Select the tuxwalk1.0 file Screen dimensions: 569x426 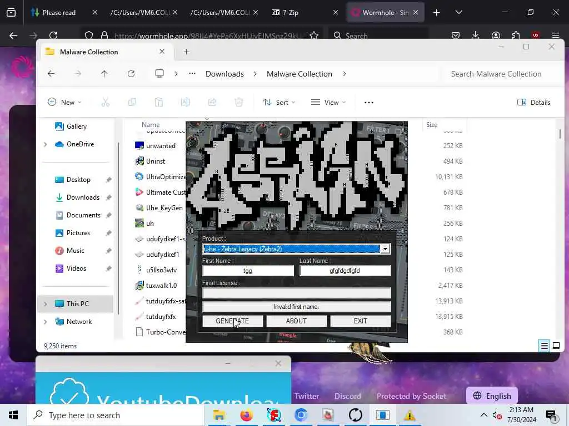coord(161,286)
